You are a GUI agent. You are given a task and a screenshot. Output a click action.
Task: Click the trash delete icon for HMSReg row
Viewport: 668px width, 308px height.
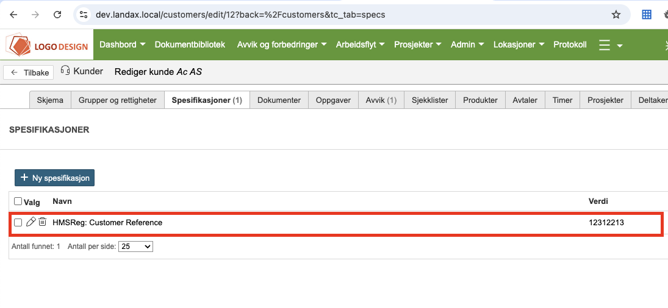(x=42, y=222)
